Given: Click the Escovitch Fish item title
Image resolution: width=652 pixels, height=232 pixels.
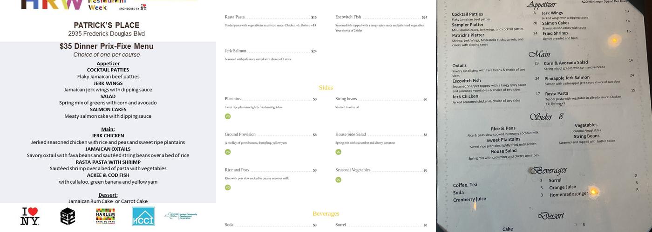Looking at the screenshot, I should pyautogui.click(x=348, y=17).
